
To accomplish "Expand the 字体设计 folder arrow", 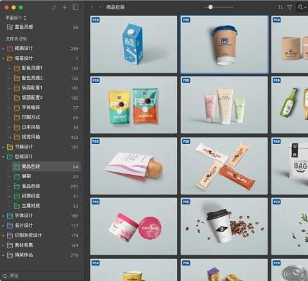I will tap(3, 216).
